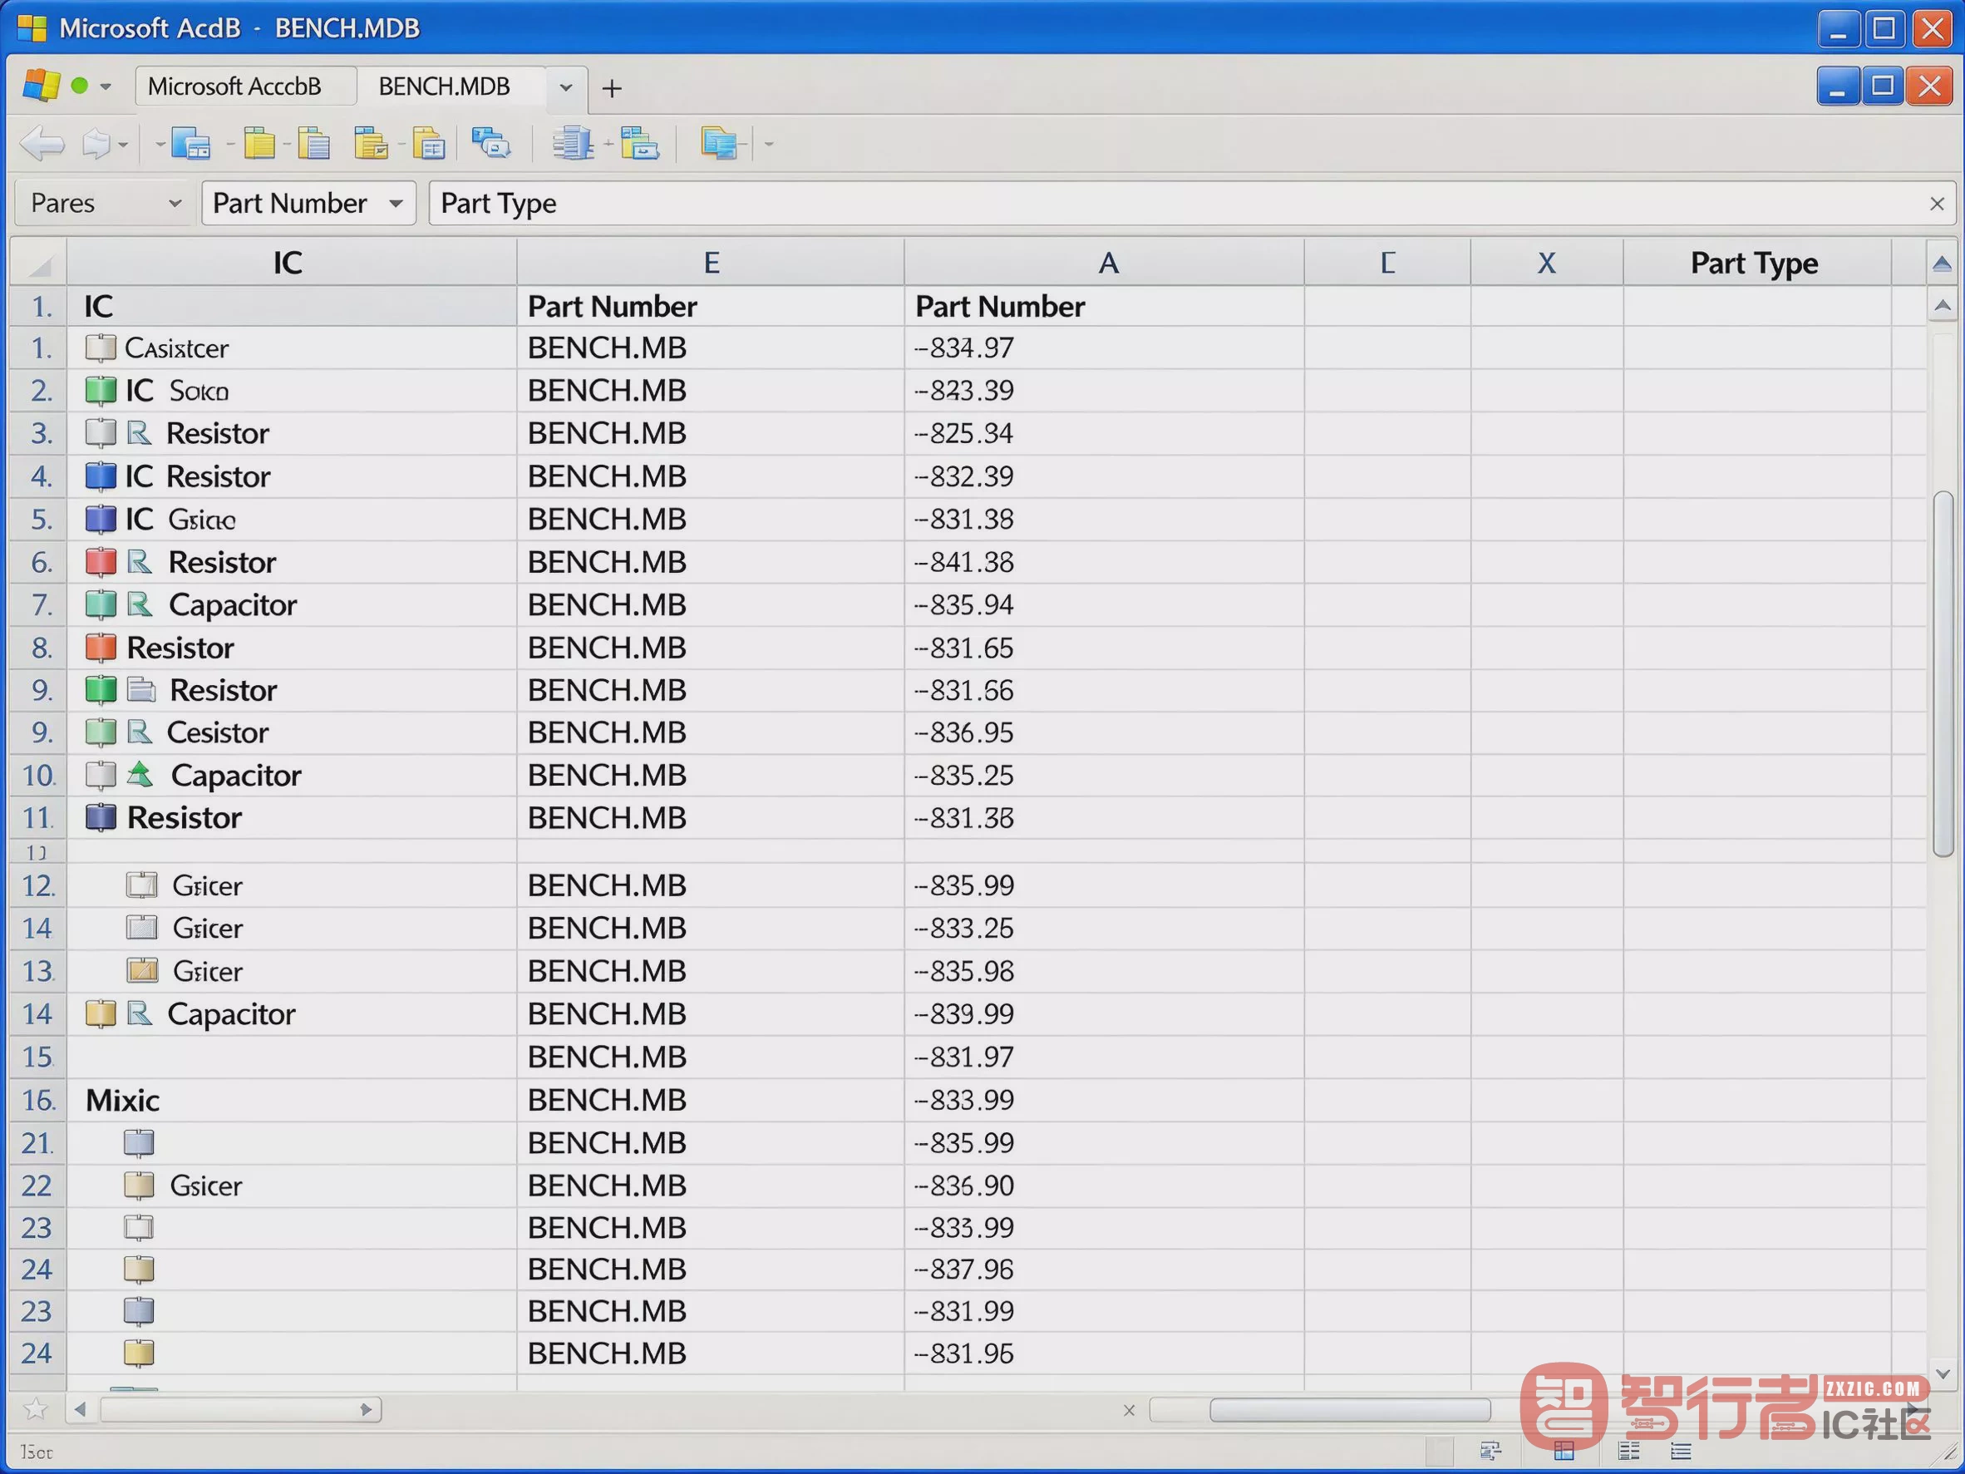Click the bottom horizontal scrollbar thumb
Screen dimensions: 1965x1474
pyautogui.click(x=1349, y=1410)
